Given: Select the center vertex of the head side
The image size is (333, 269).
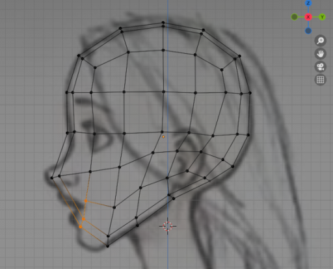Looking at the screenshot, I should click(163, 92).
